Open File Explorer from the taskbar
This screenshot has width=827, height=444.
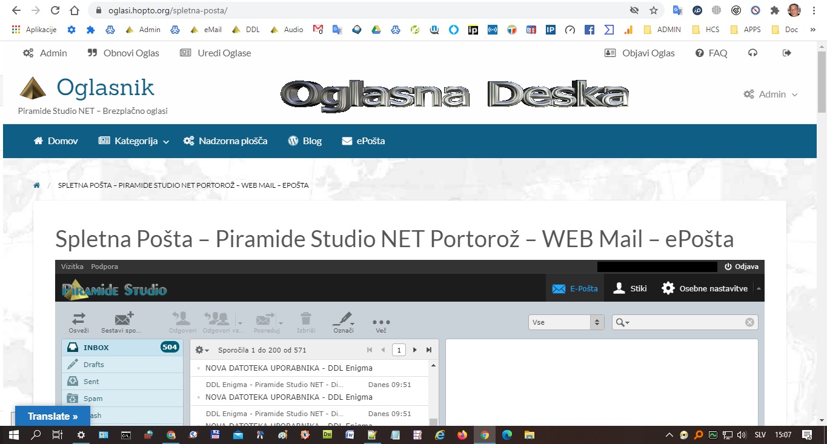pos(529,435)
